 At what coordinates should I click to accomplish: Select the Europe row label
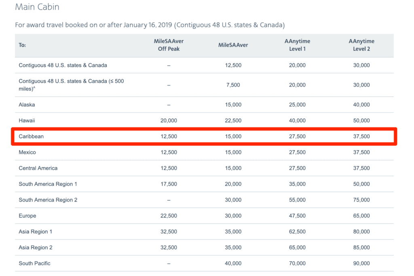click(27, 216)
